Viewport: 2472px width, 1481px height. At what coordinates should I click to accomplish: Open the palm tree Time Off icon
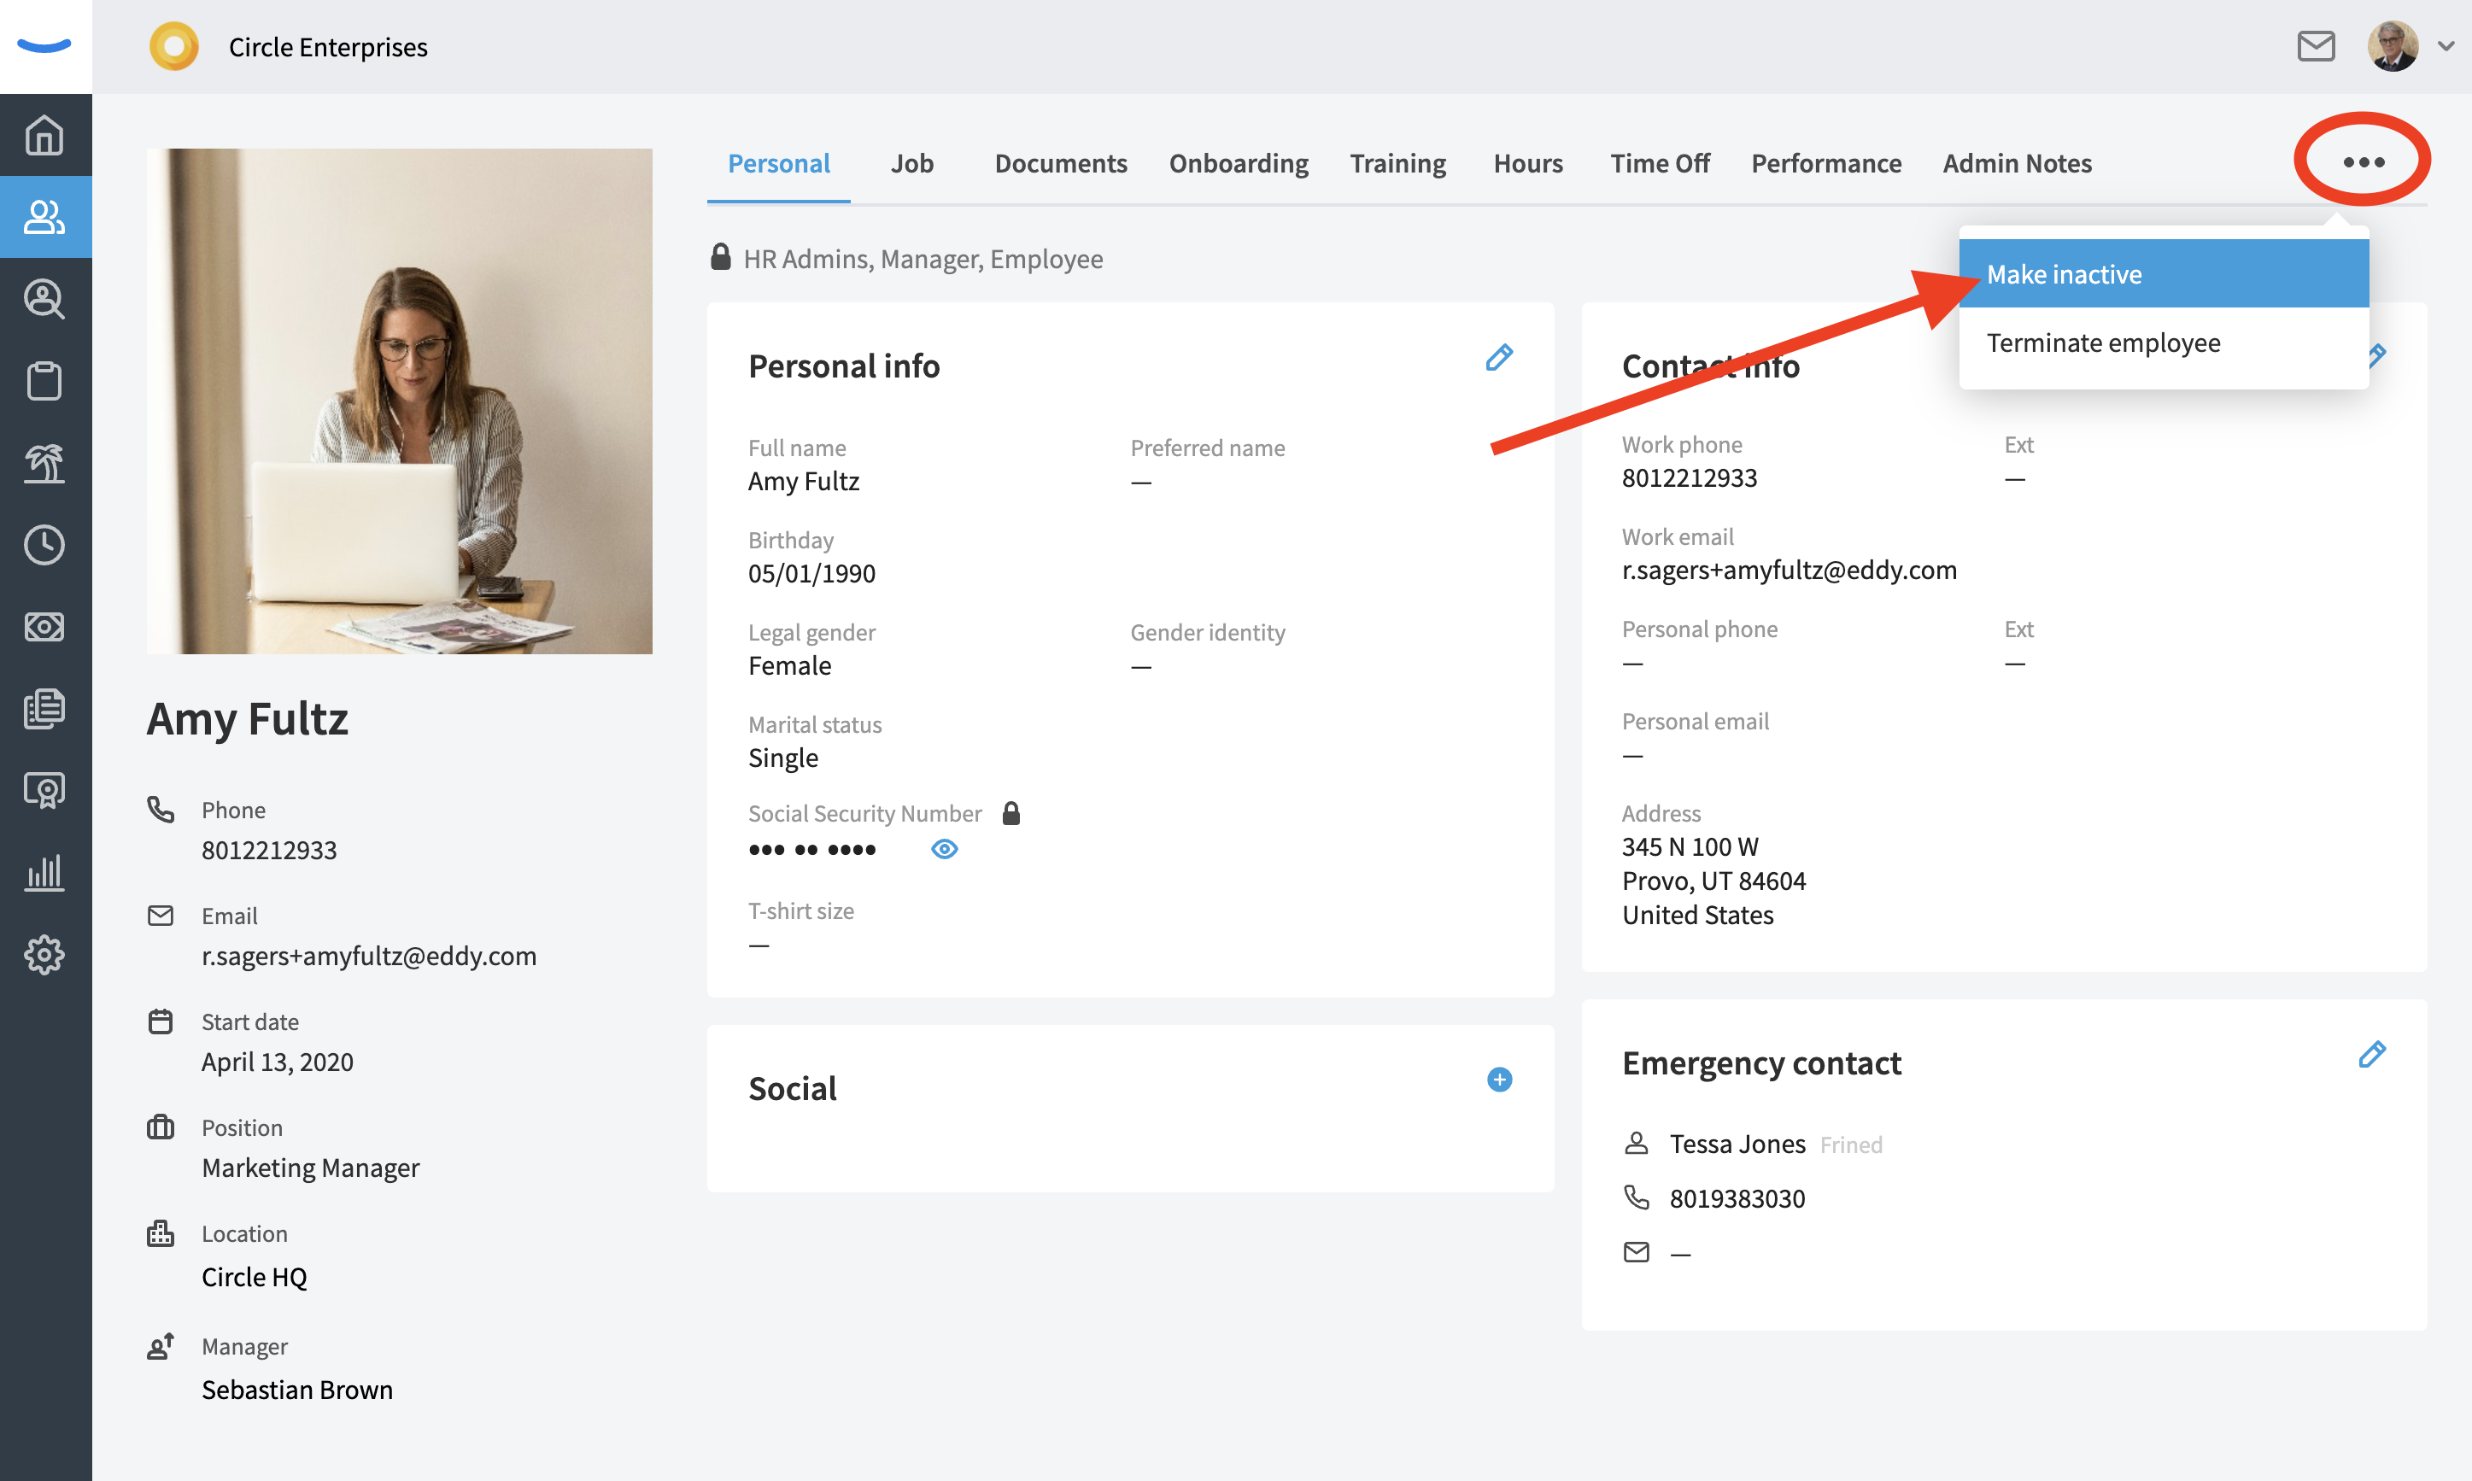45,463
